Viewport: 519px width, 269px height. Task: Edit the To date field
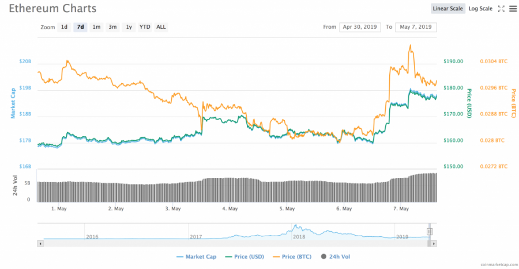pyautogui.click(x=416, y=27)
